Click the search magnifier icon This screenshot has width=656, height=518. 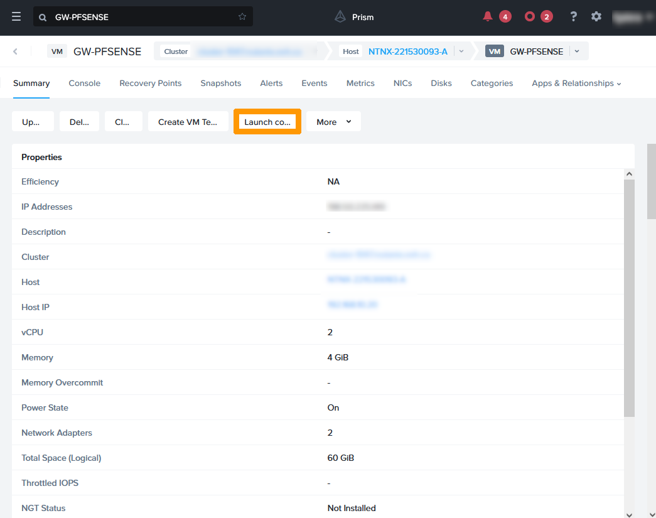click(x=43, y=17)
